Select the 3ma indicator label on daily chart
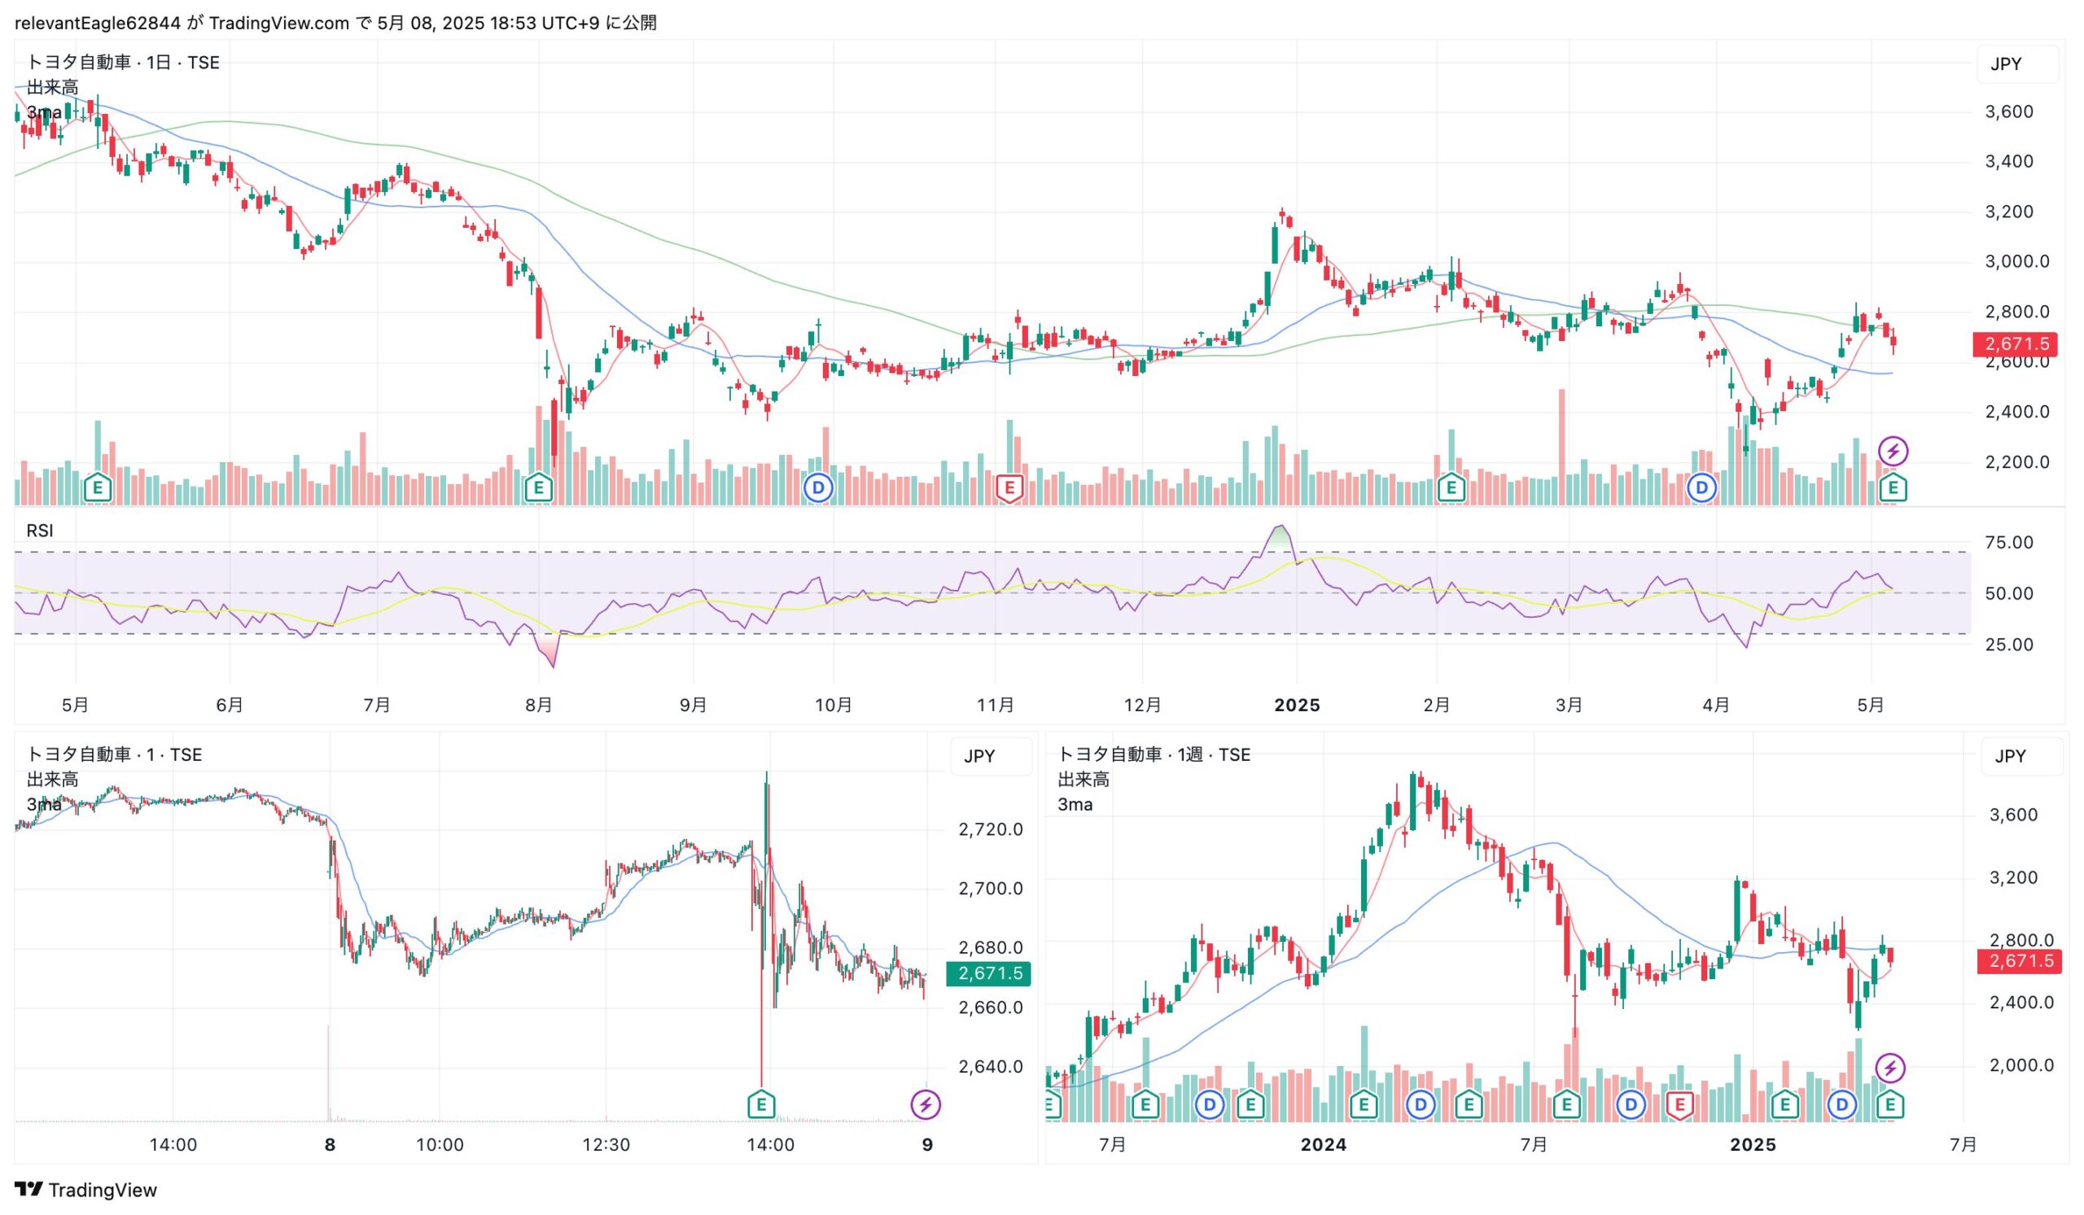 click(44, 112)
